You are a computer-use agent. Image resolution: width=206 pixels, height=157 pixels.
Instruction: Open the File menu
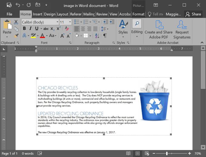(x=9, y=14)
